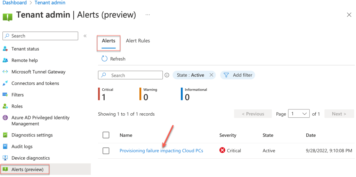Click the Active state cell
The image size is (356, 177).
point(269,151)
